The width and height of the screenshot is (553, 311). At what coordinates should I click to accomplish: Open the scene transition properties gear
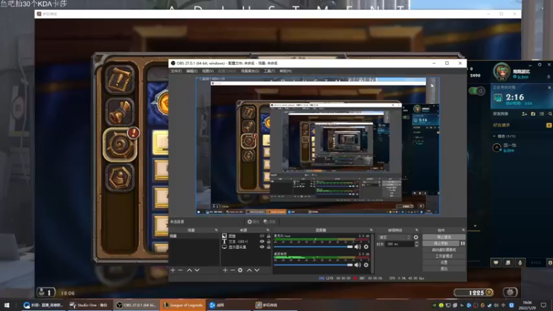point(416,237)
